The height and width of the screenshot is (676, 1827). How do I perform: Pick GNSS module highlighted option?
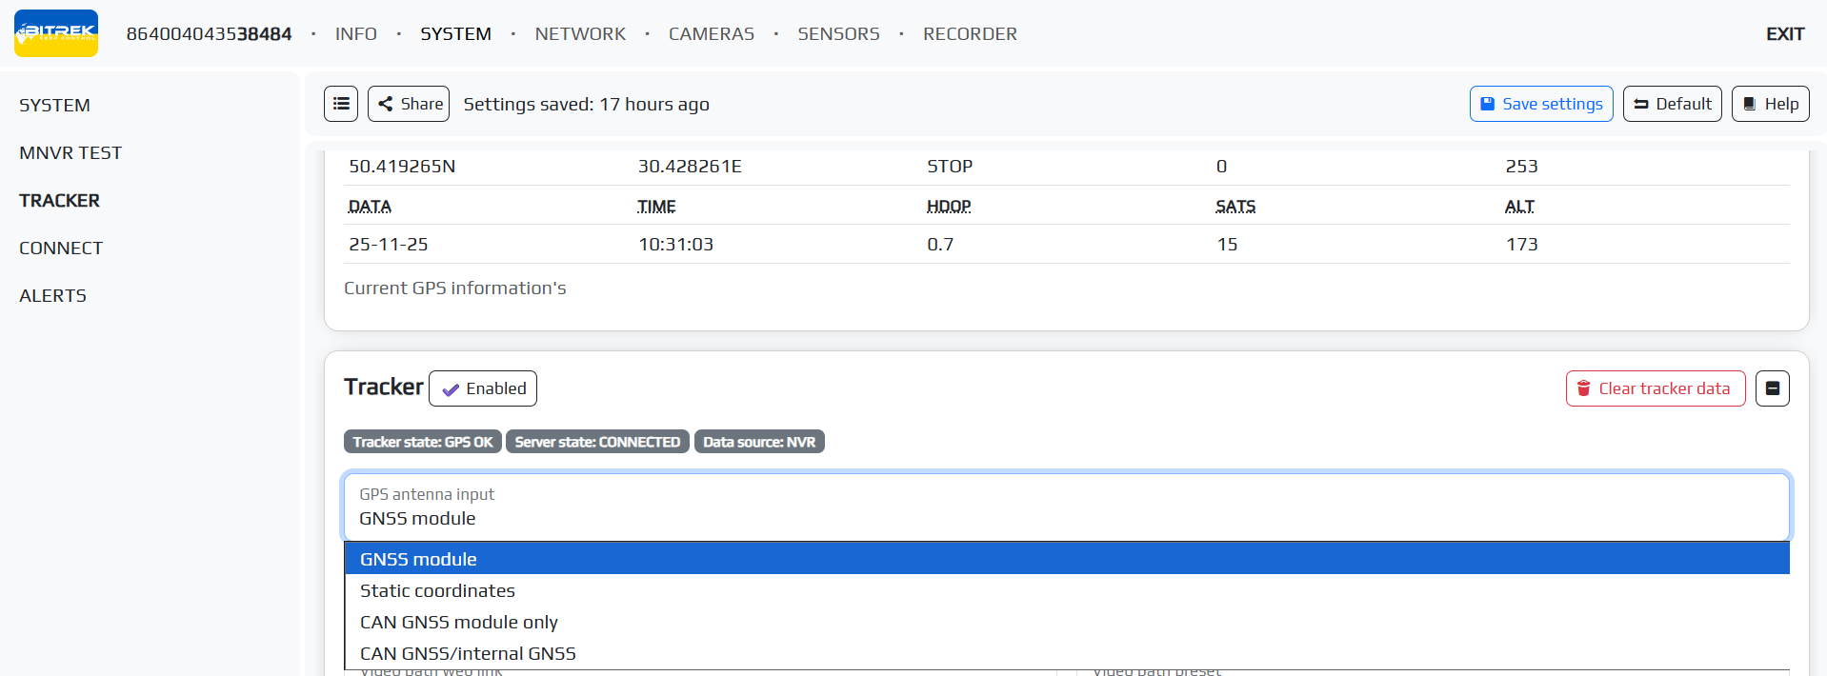point(418,559)
